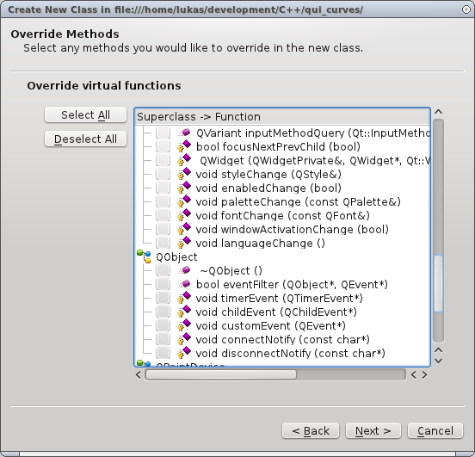Go to the next step with Next >
The height and width of the screenshot is (457, 475).
tap(373, 430)
